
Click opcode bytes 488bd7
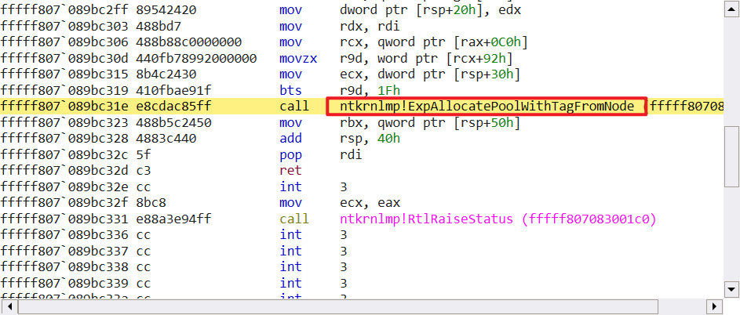tap(159, 26)
